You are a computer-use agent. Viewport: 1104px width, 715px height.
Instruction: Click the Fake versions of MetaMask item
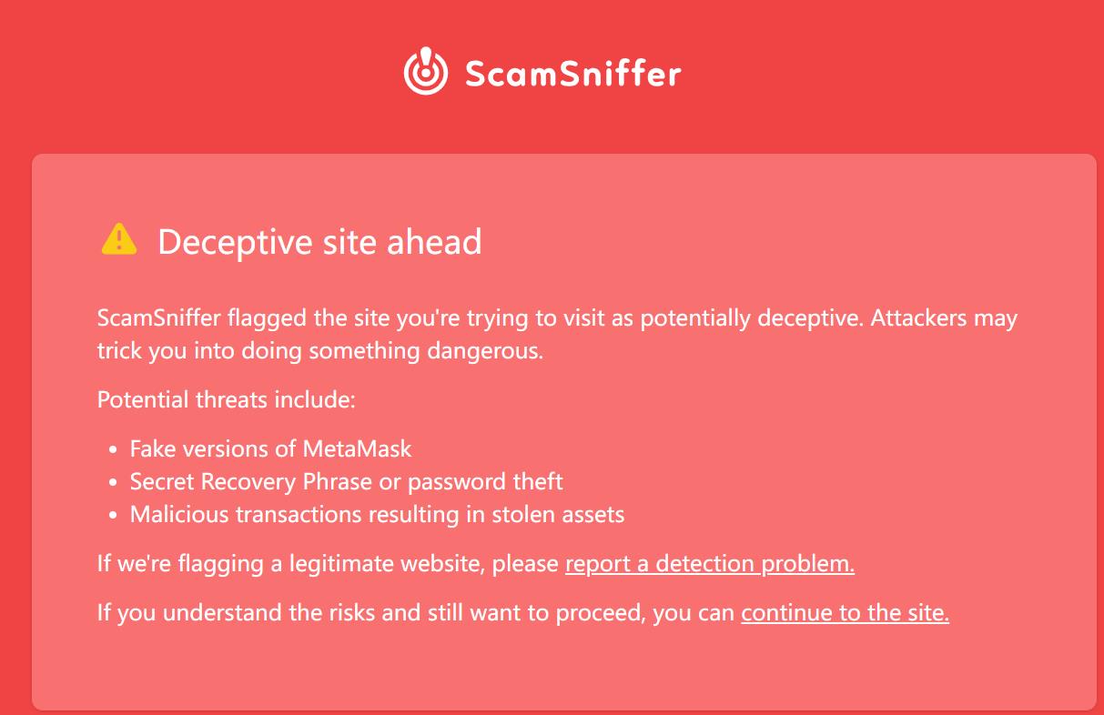270,449
